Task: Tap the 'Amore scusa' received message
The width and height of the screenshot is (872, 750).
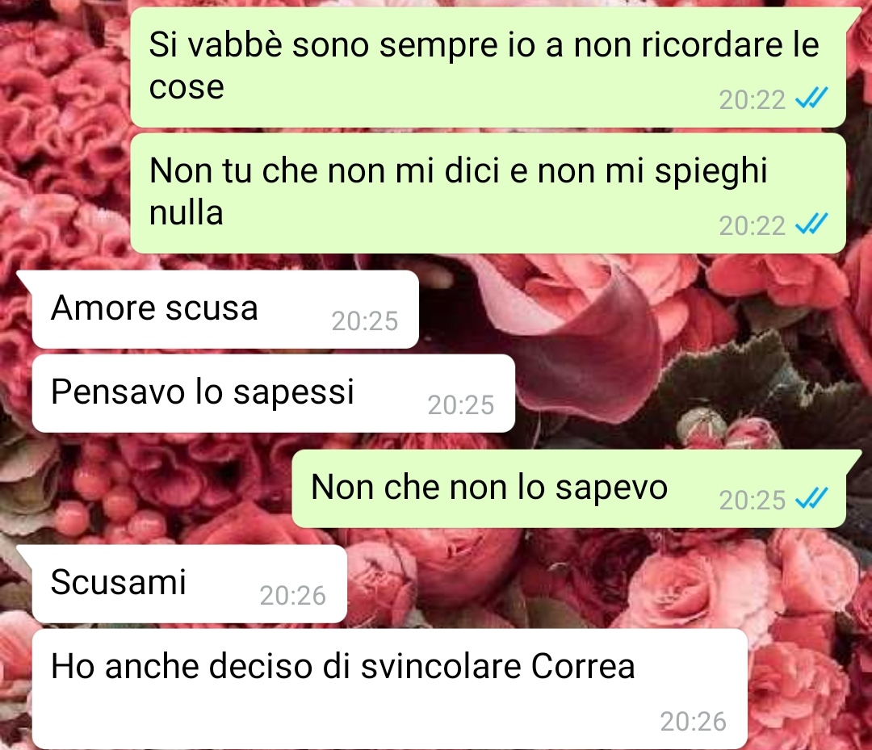Action: click(x=225, y=310)
